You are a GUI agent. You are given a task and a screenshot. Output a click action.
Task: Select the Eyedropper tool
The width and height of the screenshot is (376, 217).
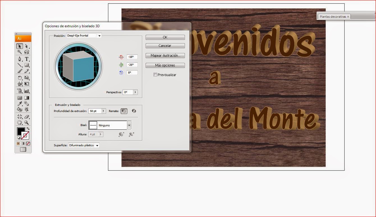19,103
